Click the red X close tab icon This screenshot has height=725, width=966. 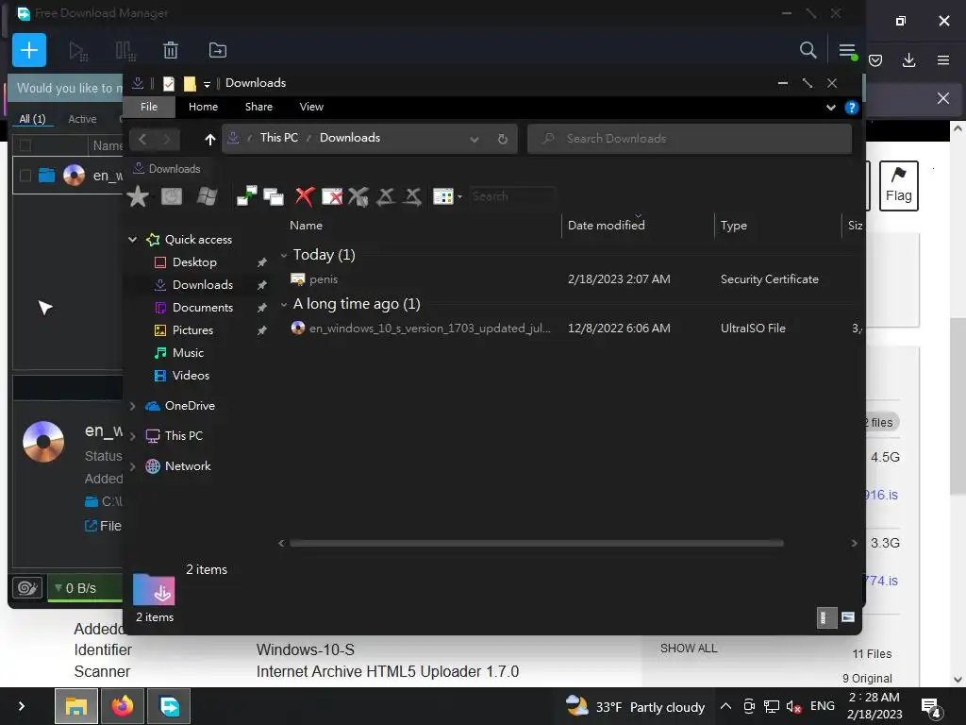pyautogui.click(x=305, y=196)
